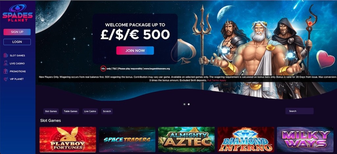This screenshot has height=154, width=337.
Task: Open the Milky Ways game thumbnail
Action: coord(305,140)
